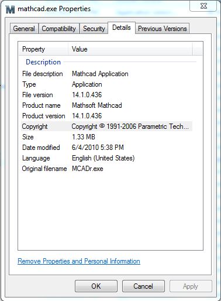Select the Language property label
Screen dimensions: 221x301
pos(36,158)
